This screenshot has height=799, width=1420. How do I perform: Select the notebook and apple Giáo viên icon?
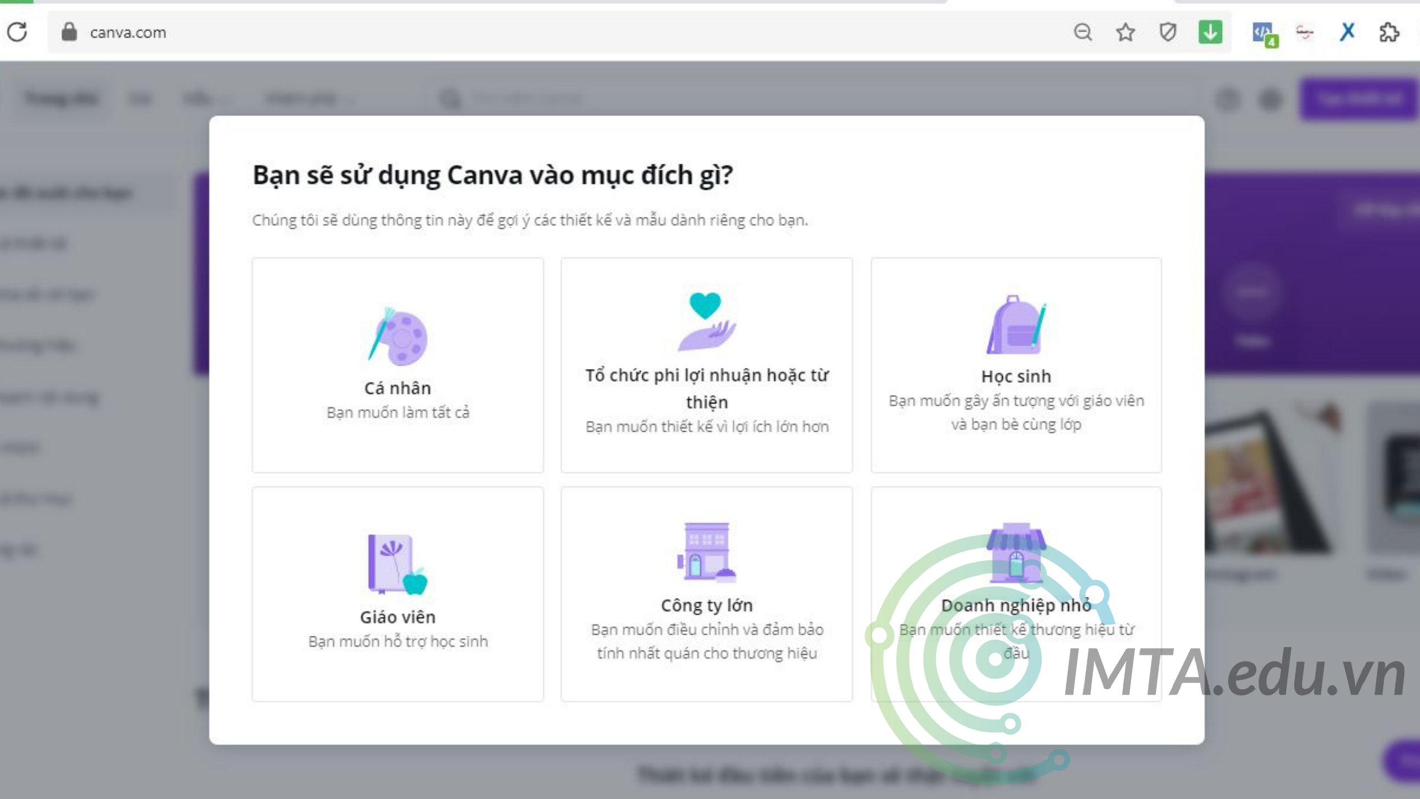pos(398,564)
